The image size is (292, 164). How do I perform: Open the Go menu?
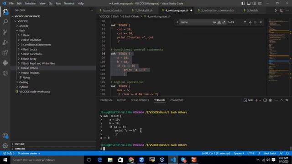coord(51,3)
